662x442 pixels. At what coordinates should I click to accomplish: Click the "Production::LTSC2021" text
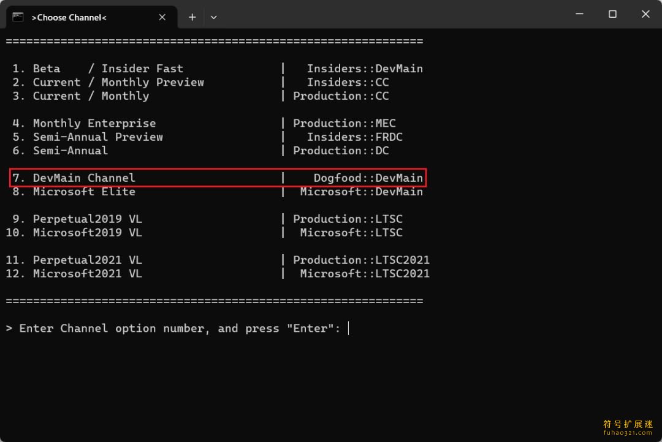[361, 260]
